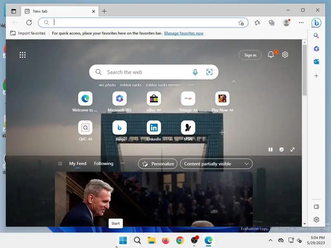Open the Windows Start menu
This screenshot has width=331, height=248.
123,240
